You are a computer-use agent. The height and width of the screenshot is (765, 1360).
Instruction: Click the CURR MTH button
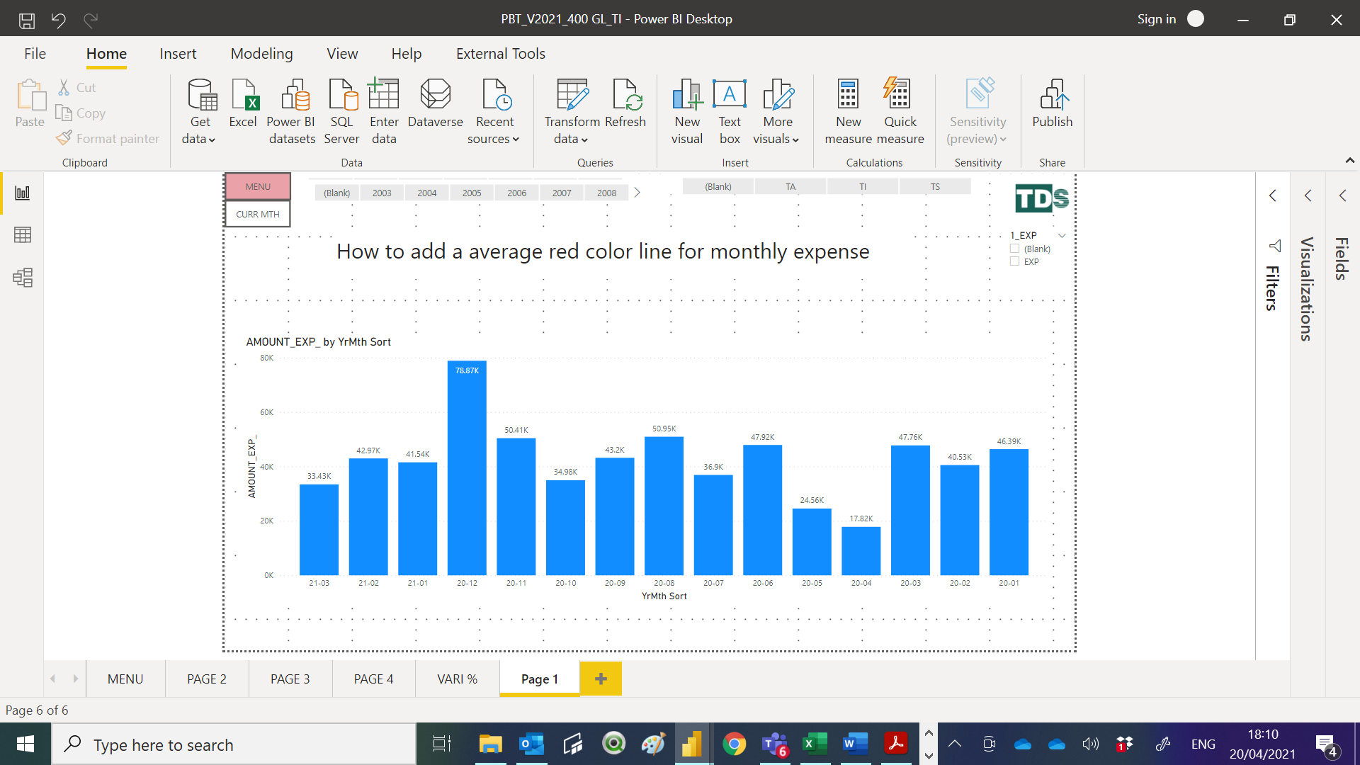coord(258,214)
